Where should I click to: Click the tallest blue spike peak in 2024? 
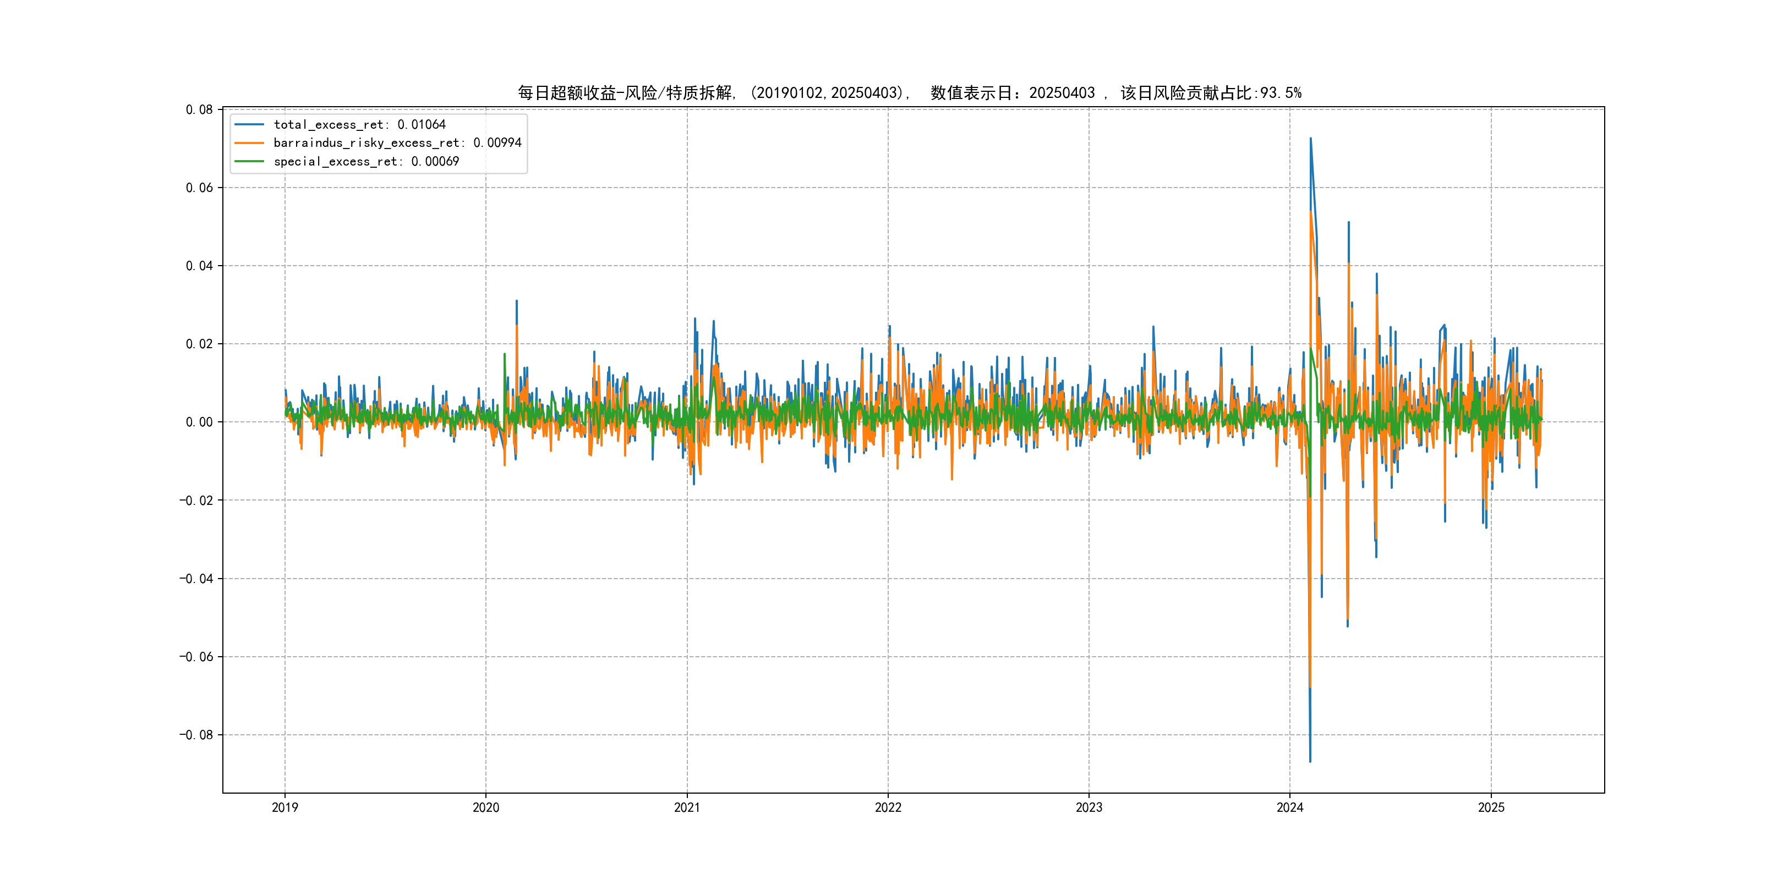[1310, 139]
